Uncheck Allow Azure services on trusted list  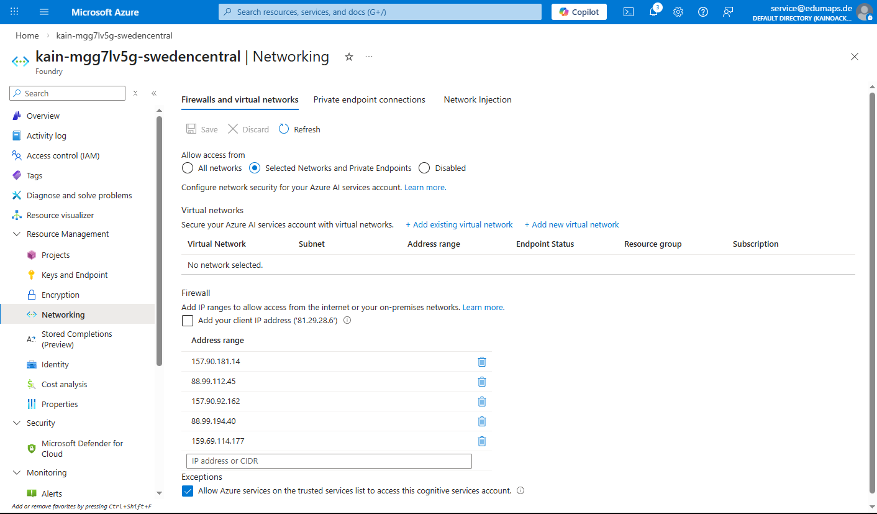[x=188, y=491]
